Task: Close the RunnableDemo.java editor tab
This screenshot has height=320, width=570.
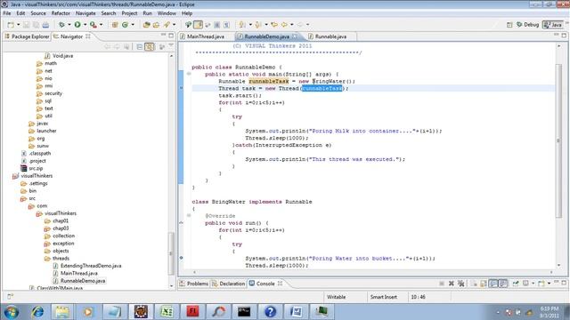Action: point(295,36)
